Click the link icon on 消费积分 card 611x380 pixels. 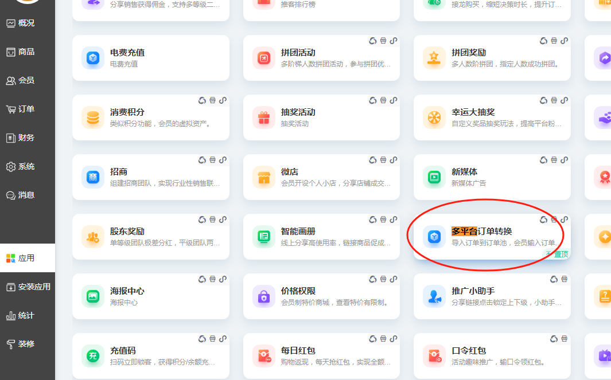pos(223,100)
